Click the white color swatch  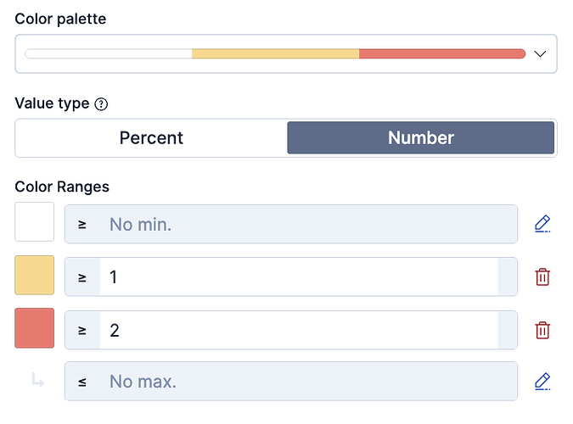tap(35, 222)
